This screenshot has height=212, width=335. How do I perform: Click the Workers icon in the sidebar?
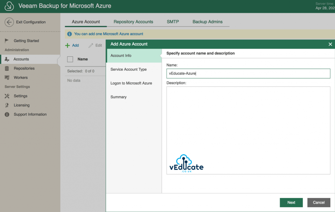(x=8, y=77)
